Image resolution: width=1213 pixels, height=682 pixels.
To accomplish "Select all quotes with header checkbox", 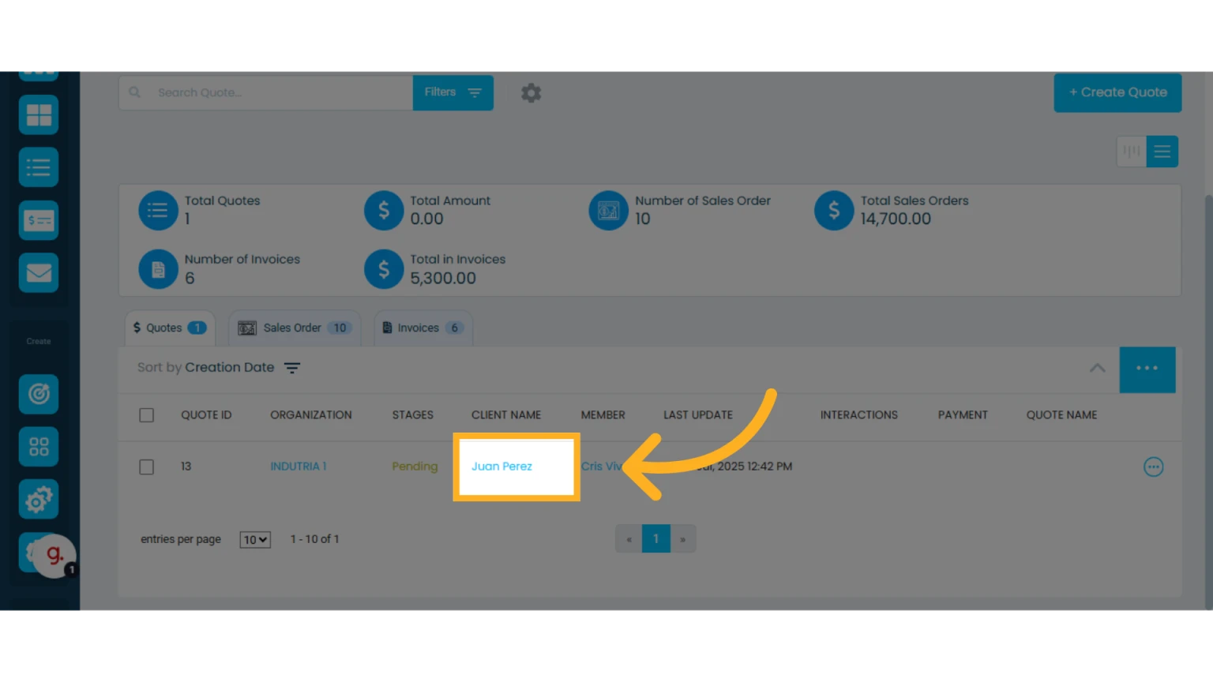I will [147, 415].
